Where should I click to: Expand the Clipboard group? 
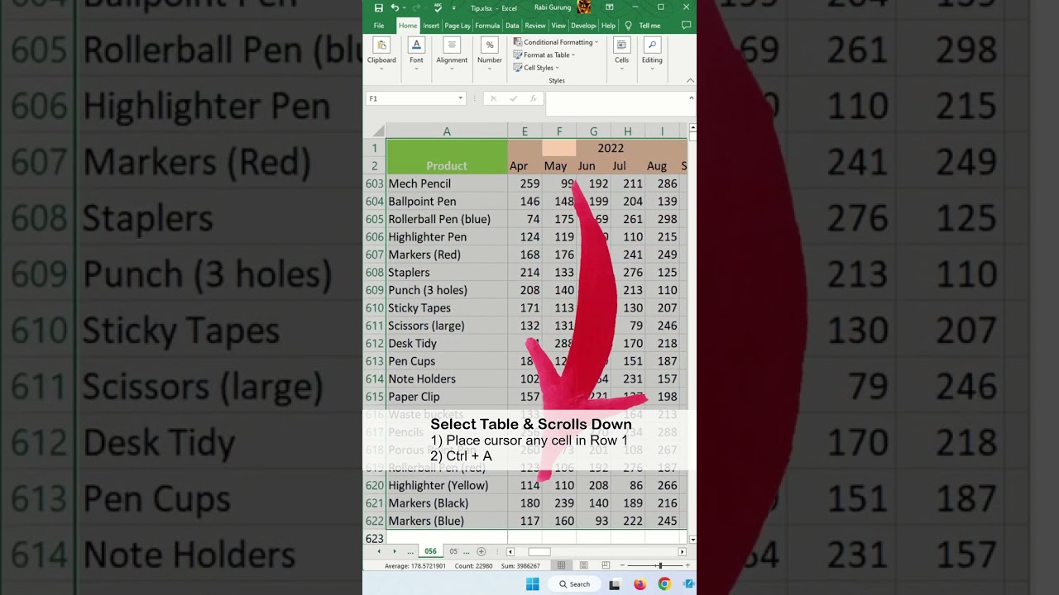(381, 55)
